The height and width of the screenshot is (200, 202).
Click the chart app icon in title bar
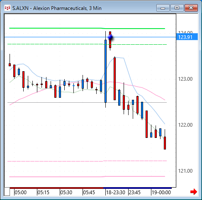tap(7, 8)
